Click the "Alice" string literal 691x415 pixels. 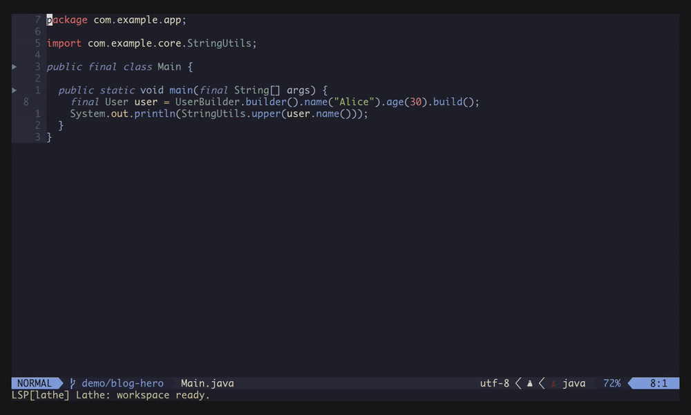coord(354,102)
